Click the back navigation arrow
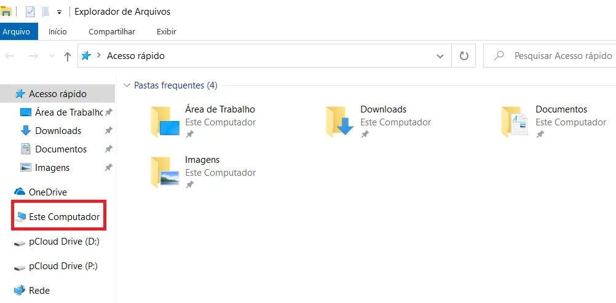The height and width of the screenshot is (303, 616). (10, 56)
